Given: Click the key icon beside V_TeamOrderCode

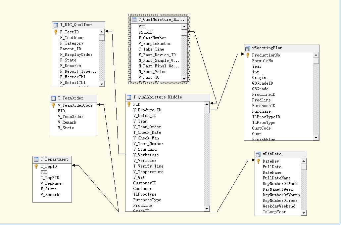Looking at the screenshot, I should [x=53, y=105].
